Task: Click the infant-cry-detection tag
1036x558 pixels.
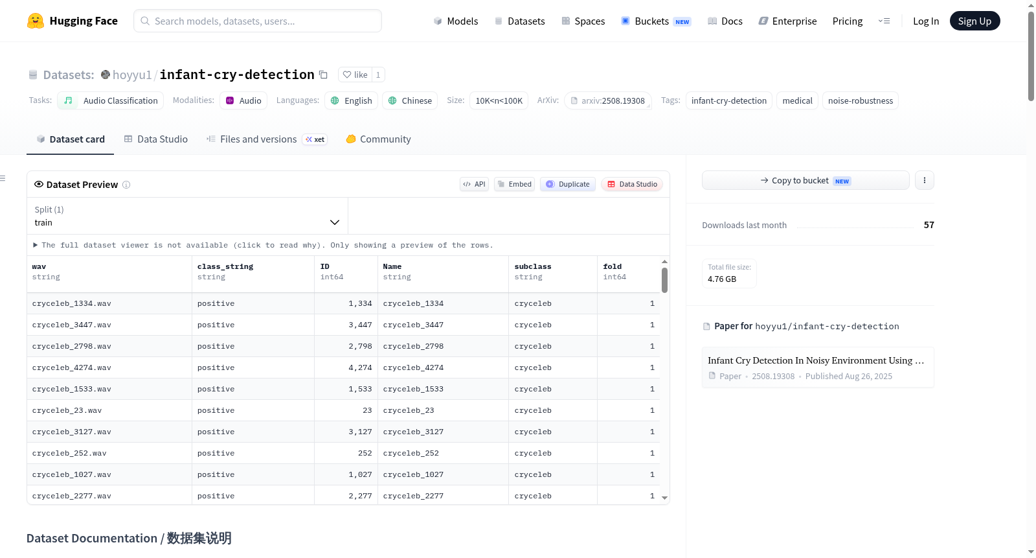Action: tap(729, 100)
